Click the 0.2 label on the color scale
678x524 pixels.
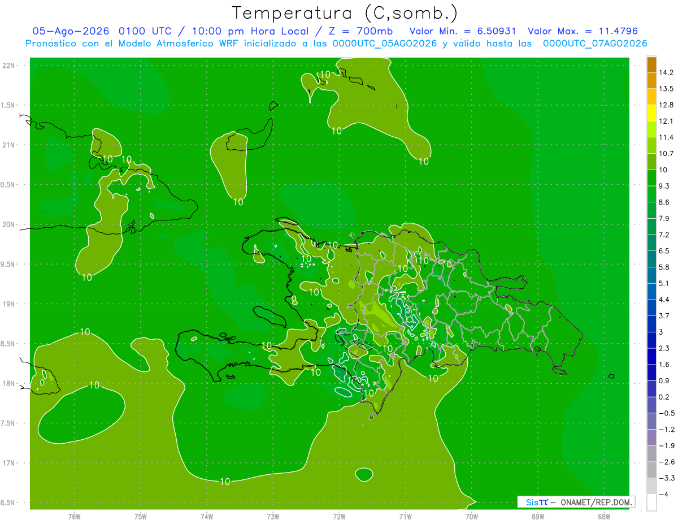(x=664, y=397)
